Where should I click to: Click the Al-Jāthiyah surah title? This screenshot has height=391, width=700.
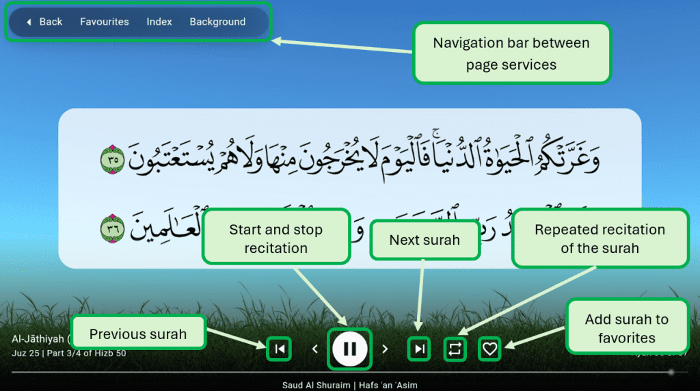pyautogui.click(x=38, y=339)
